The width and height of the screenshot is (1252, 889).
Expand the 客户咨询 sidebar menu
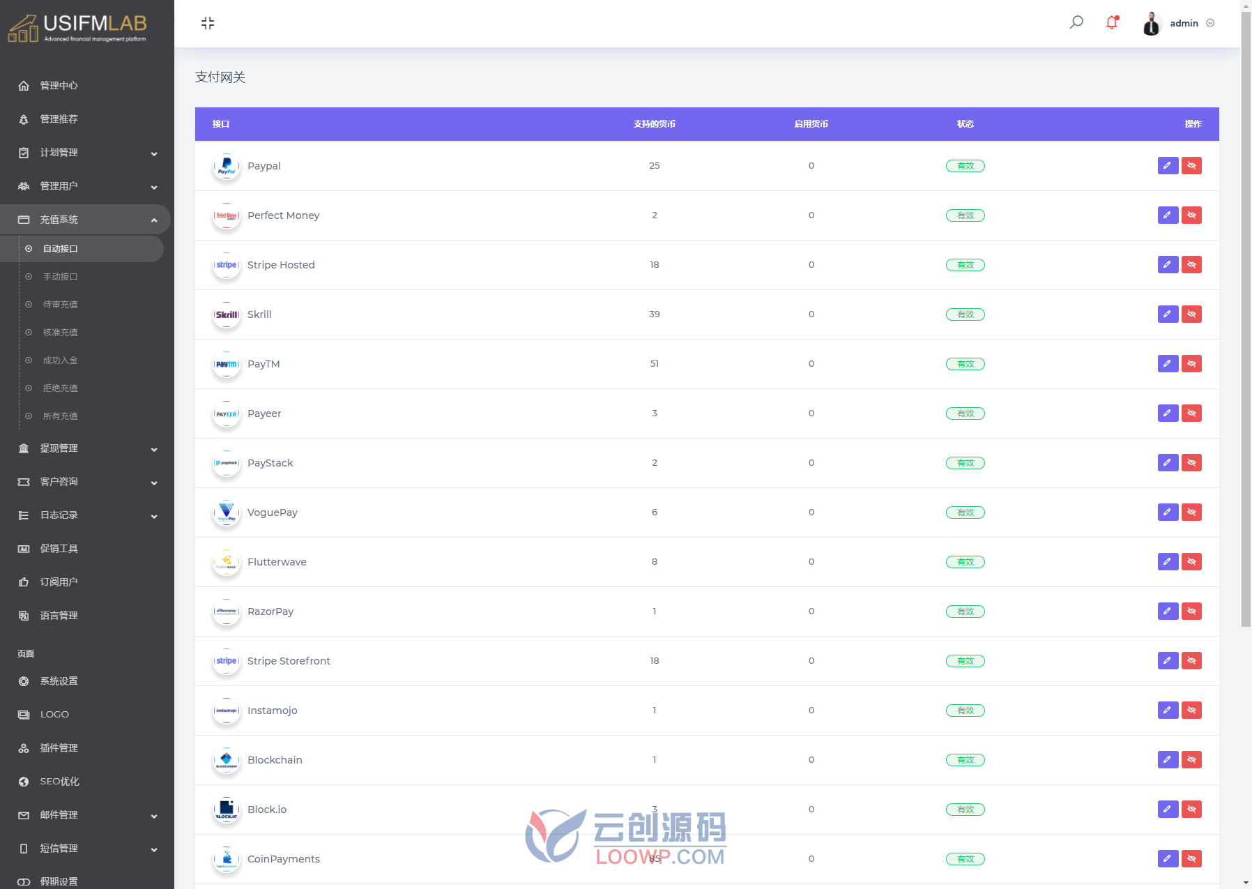pyautogui.click(x=85, y=482)
